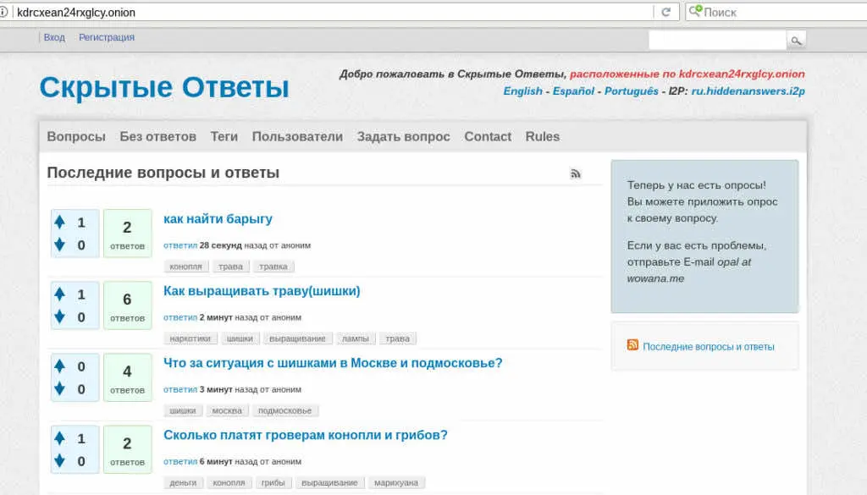Image resolution: width=867 pixels, height=495 pixels.
Task: Click the "Вход" login link
Action: click(x=53, y=37)
